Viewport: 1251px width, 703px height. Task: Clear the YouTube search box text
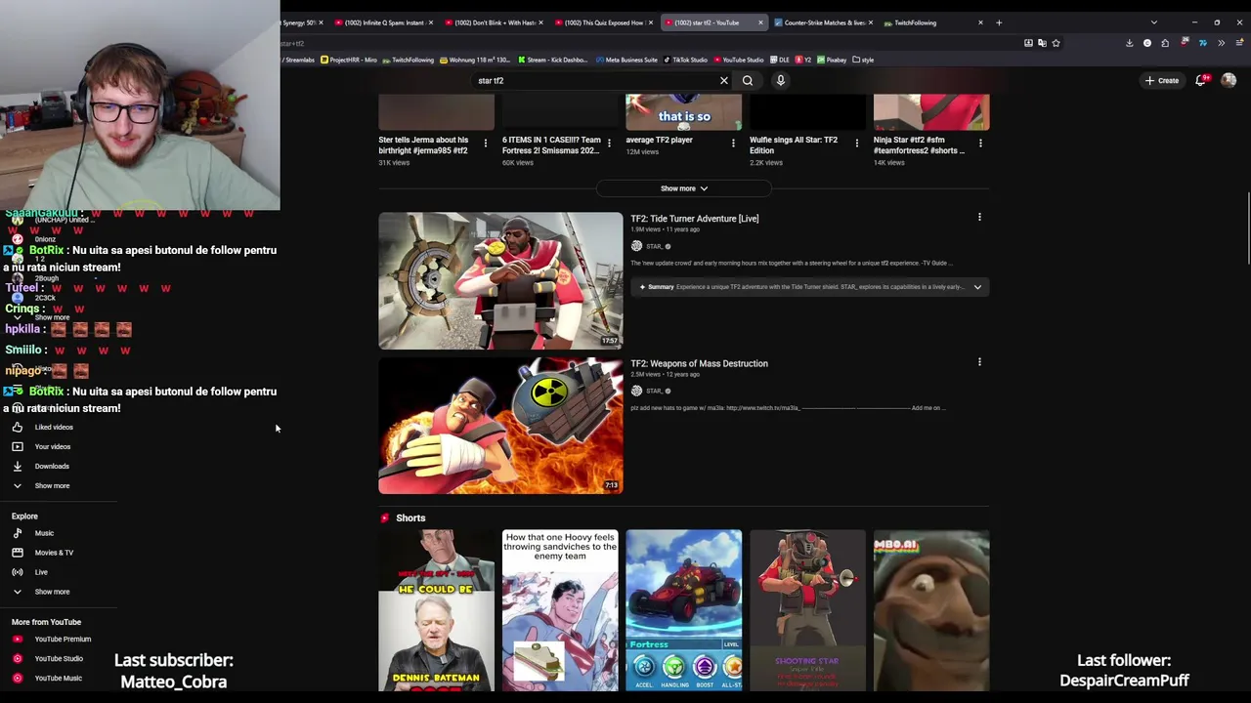(724, 80)
